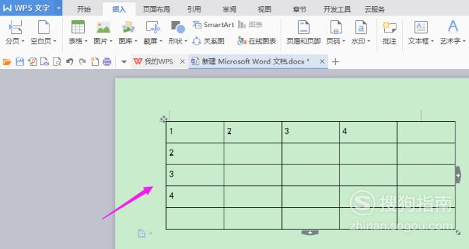The width and height of the screenshot is (469, 249).
Task: Click the WordArt (艺术字) icon
Action: (x=453, y=27)
